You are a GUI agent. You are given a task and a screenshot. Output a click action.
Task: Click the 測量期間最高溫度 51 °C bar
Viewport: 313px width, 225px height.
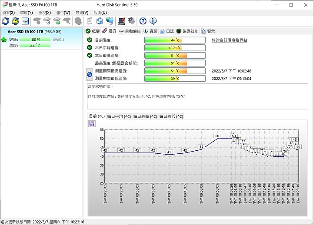click(175, 71)
